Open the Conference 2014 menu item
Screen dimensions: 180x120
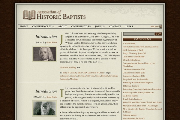43,26
